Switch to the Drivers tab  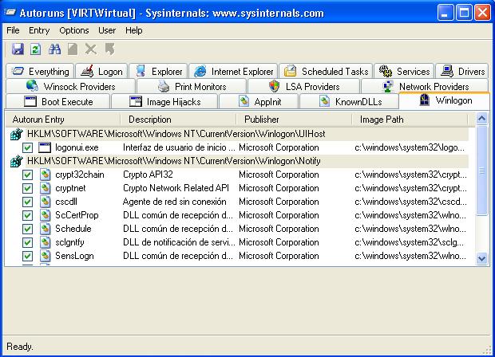[x=461, y=71]
